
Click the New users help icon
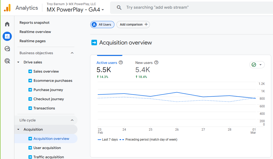(156, 62)
